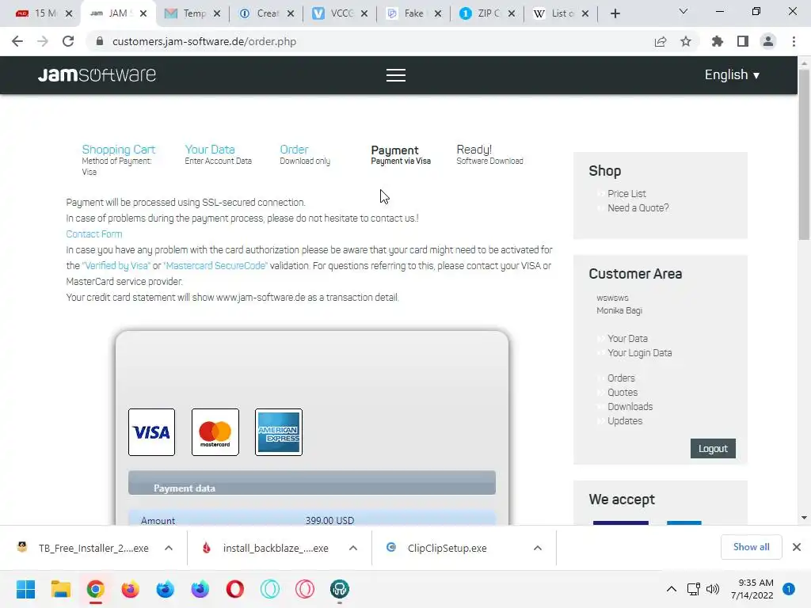The height and width of the screenshot is (608, 811).
Task: Toggle the browser side panel
Action: click(x=743, y=41)
